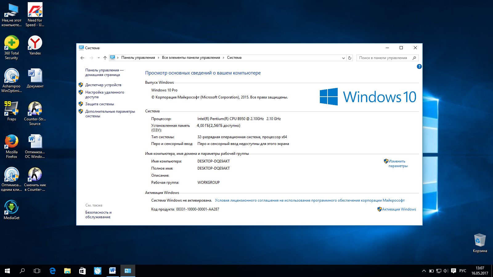493x277 pixels.
Task: Open Remote access settings (Настройка удаленного доступа)
Action: point(105,94)
